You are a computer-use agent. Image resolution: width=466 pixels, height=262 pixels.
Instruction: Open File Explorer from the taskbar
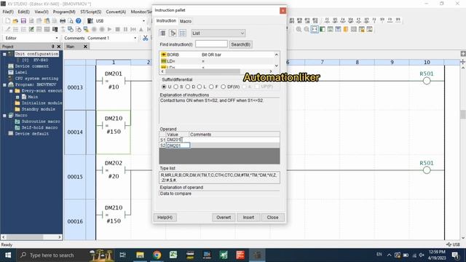(140, 255)
